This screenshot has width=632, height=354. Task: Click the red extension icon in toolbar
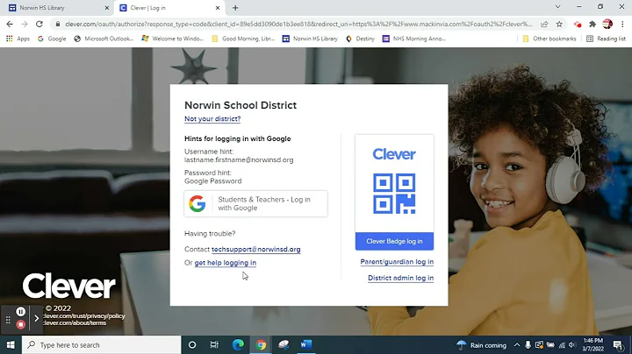point(578,25)
